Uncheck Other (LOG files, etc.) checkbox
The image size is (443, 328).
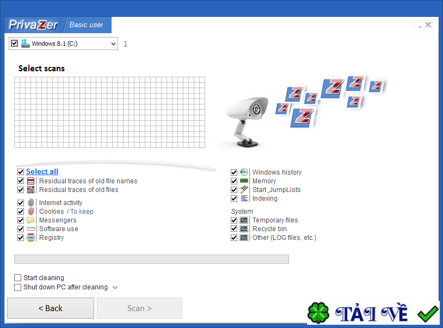tap(234, 238)
